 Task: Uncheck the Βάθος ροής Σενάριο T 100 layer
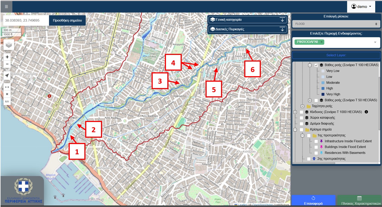316,65
